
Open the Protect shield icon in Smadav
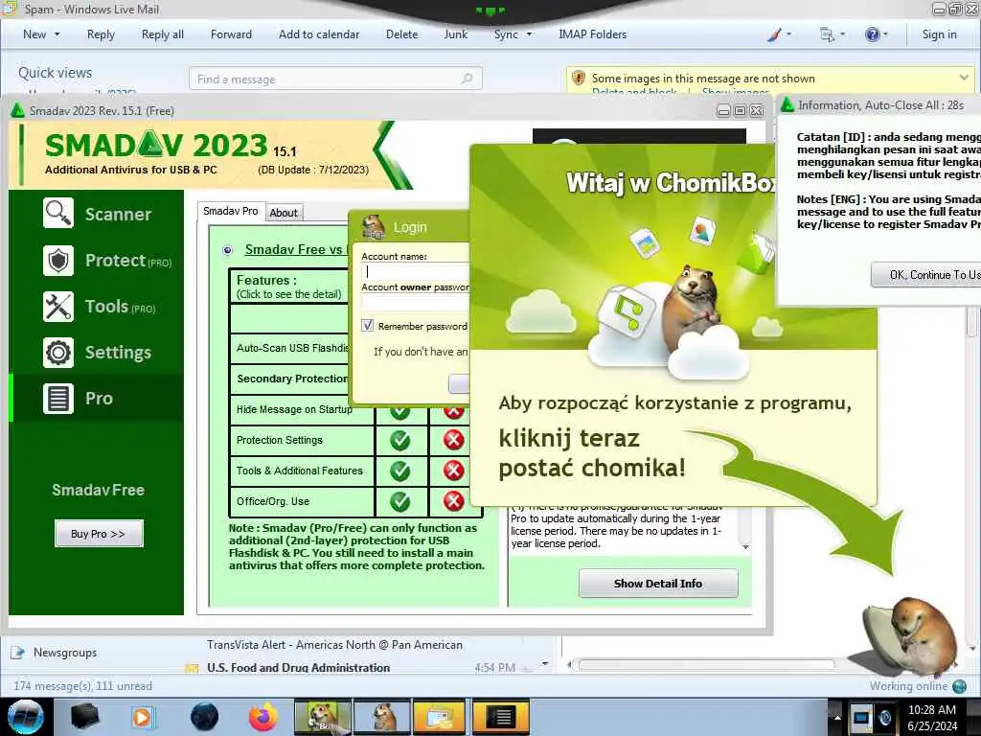pyautogui.click(x=58, y=261)
